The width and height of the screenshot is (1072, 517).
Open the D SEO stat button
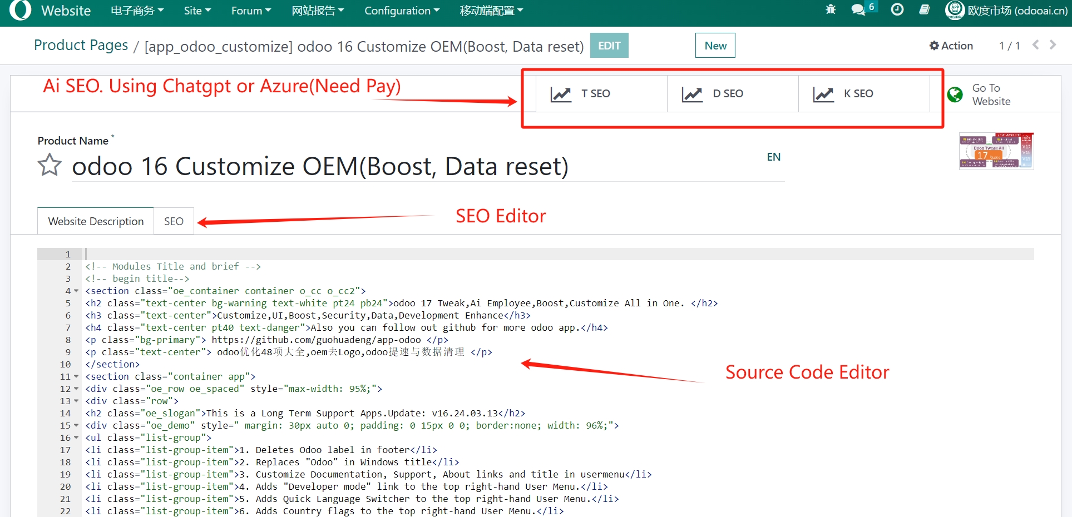733,94
